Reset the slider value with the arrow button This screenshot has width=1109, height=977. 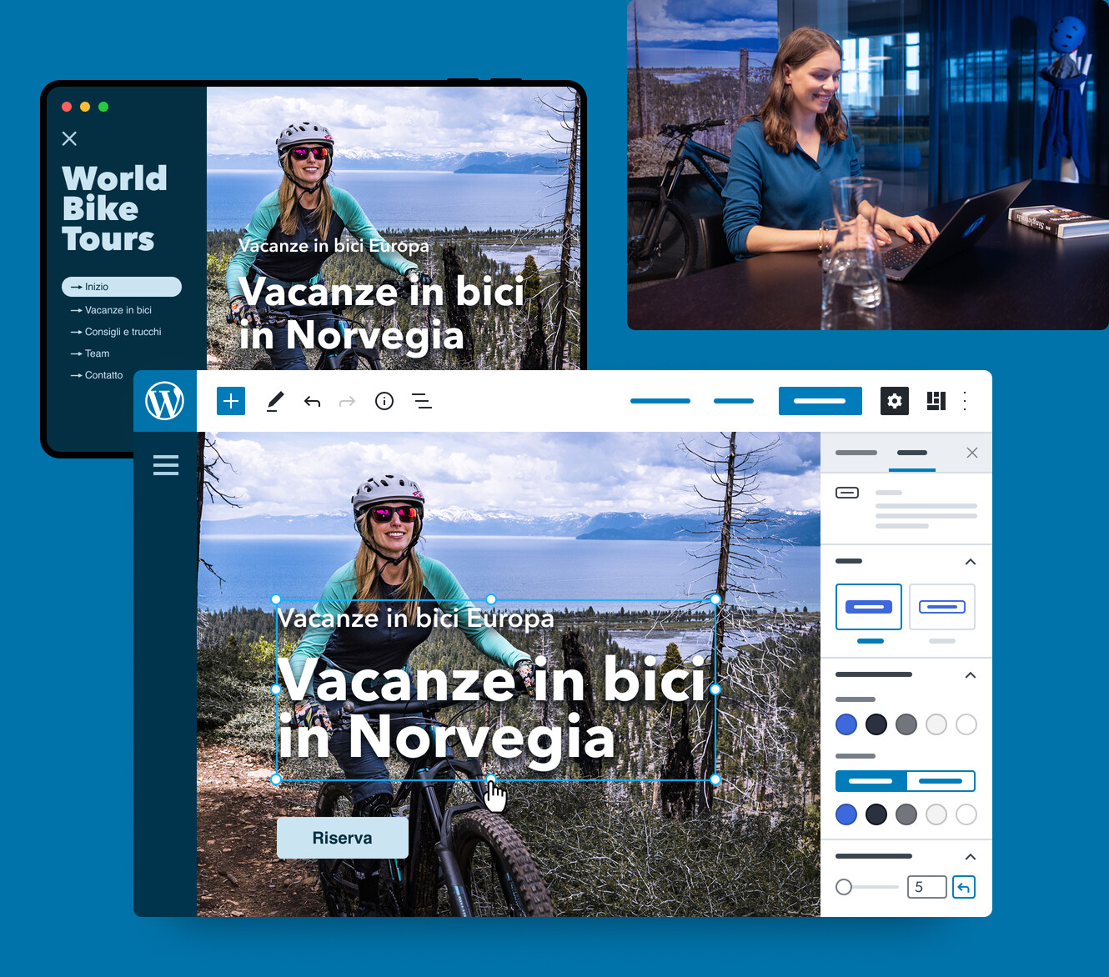pyautogui.click(x=964, y=887)
